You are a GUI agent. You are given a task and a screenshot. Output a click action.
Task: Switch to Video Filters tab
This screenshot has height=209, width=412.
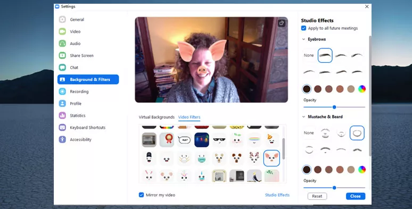pos(189,117)
